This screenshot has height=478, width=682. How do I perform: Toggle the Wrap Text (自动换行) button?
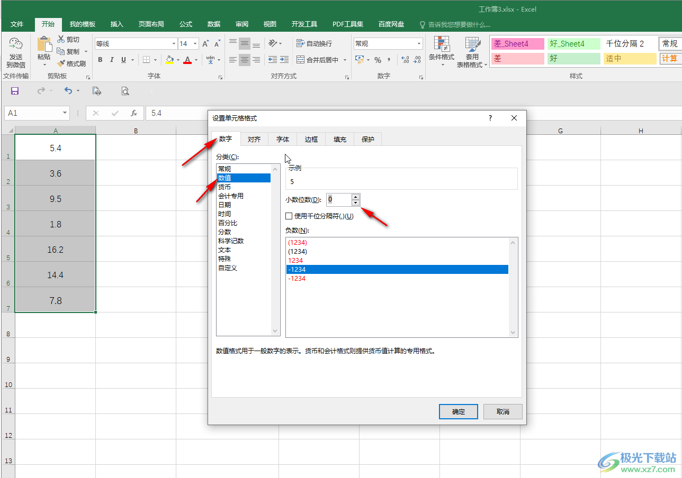point(315,44)
